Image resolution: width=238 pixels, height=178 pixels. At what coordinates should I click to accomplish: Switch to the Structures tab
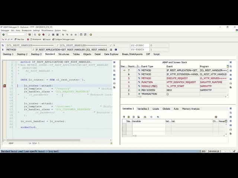pos(64,54)
